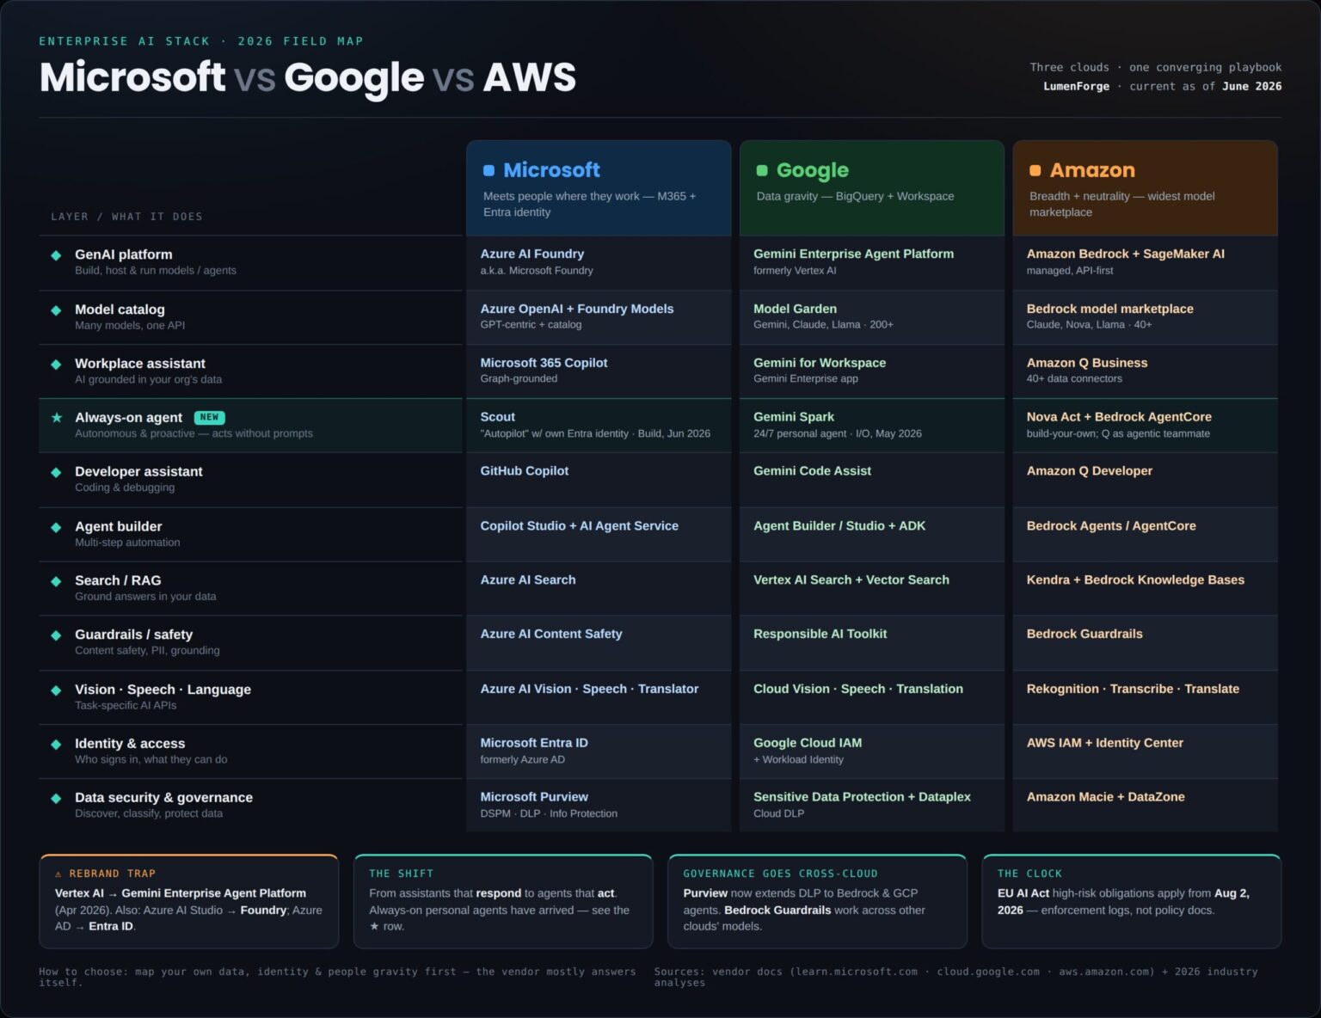Click the orange square icon beside Amazon

[x=1035, y=170]
